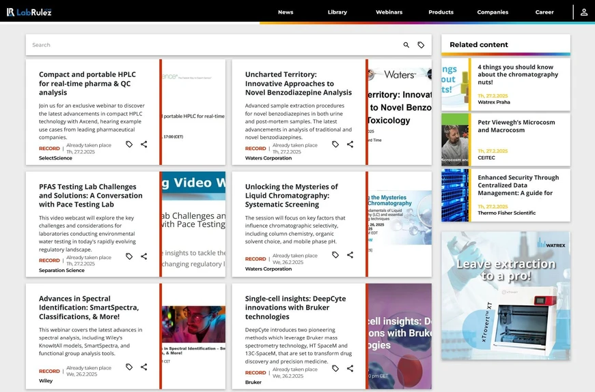Click the Related content heading
Image resolution: width=595 pixels, height=392 pixels.
478,45
